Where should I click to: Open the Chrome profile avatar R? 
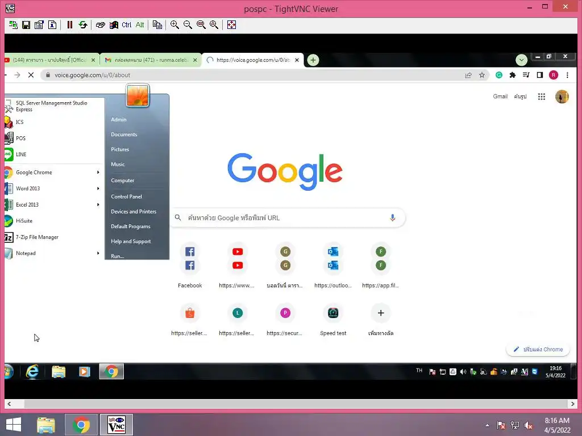click(554, 75)
